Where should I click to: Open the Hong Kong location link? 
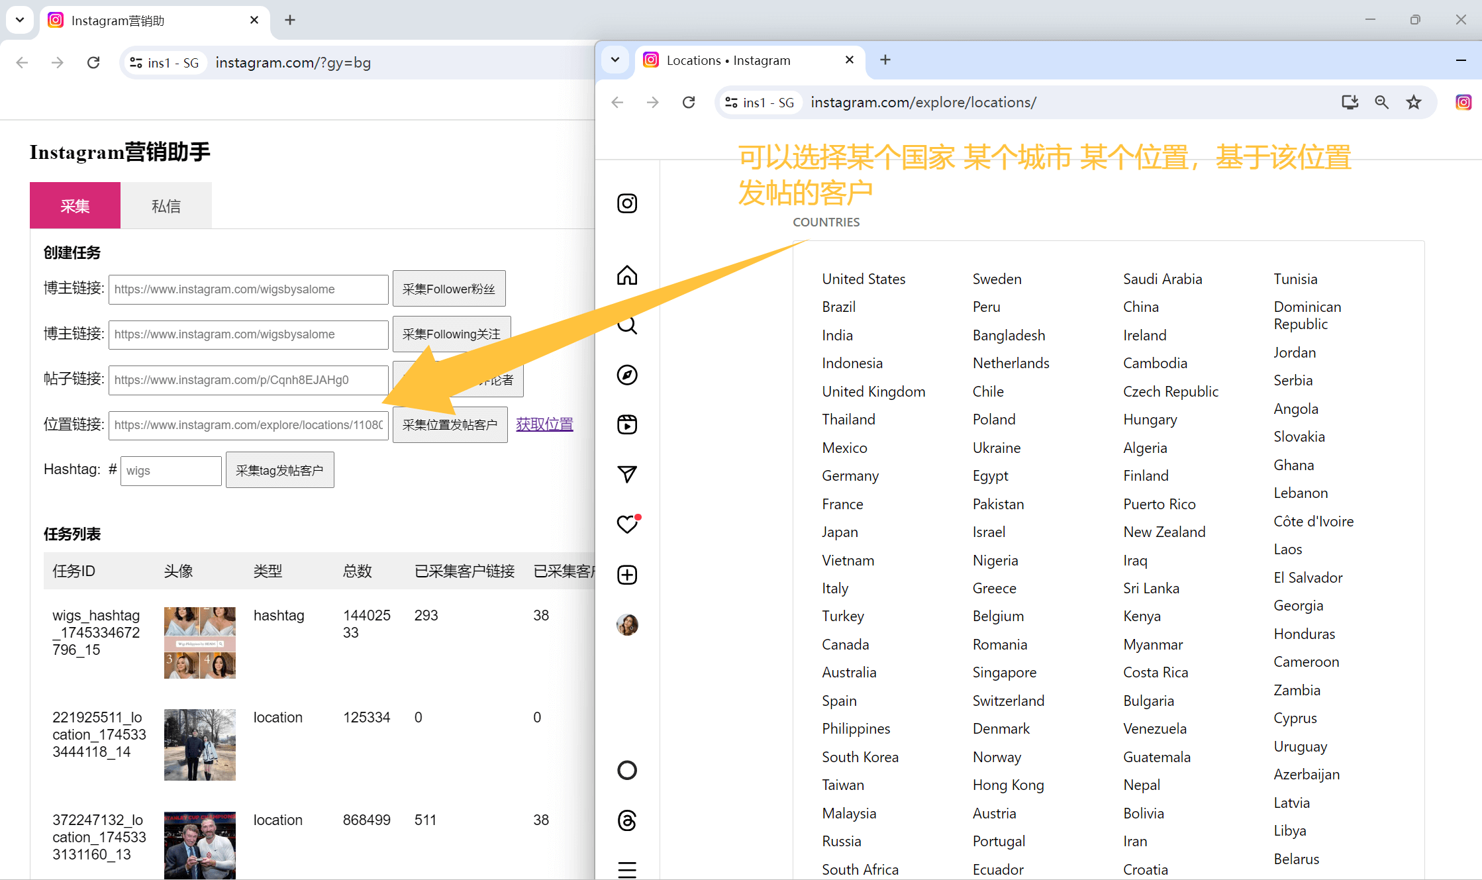[x=1008, y=785]
